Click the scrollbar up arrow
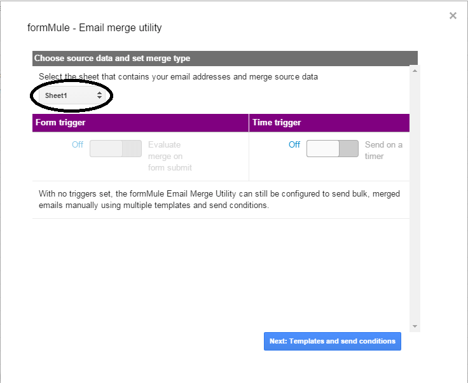 click(x=415, y=71)
